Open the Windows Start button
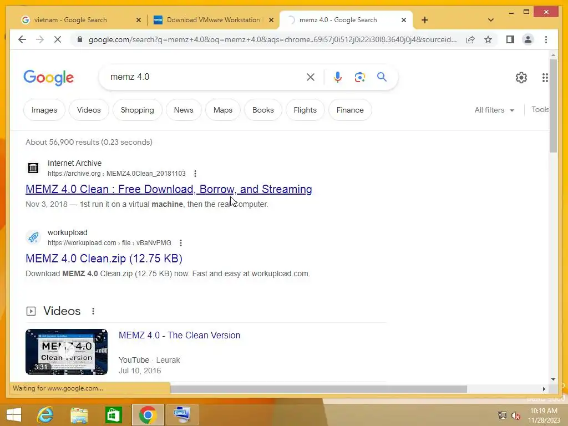The width and height of the screenshot is (568, 426). pyautogui.click(x=14, y=415)
